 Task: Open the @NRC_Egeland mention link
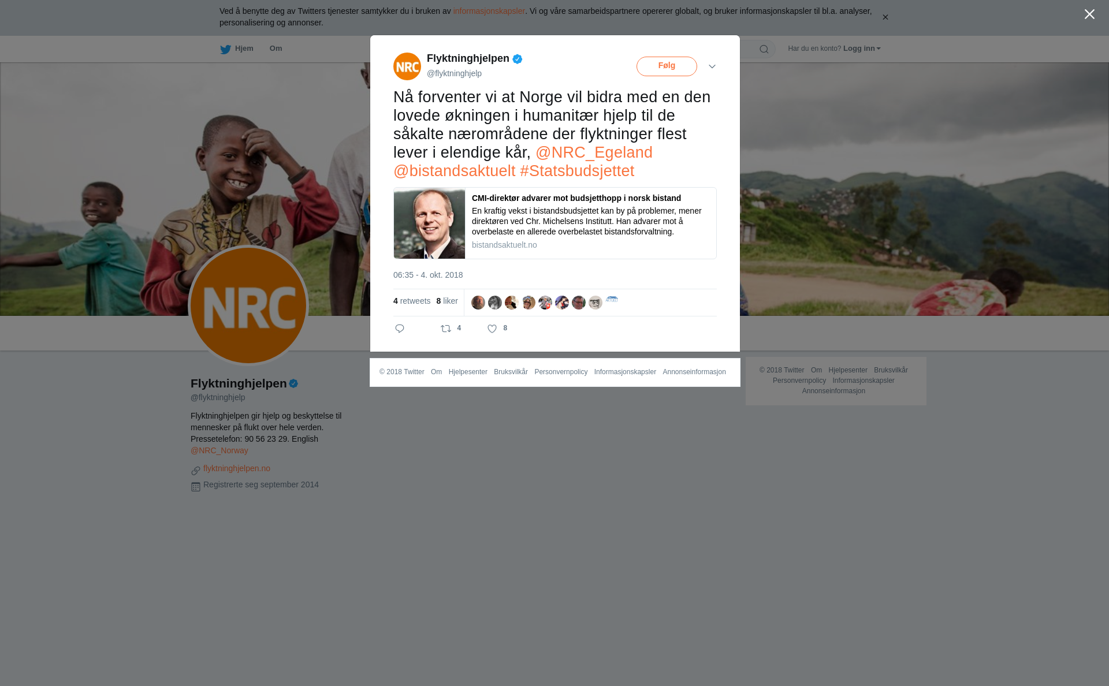pos(594,152)
